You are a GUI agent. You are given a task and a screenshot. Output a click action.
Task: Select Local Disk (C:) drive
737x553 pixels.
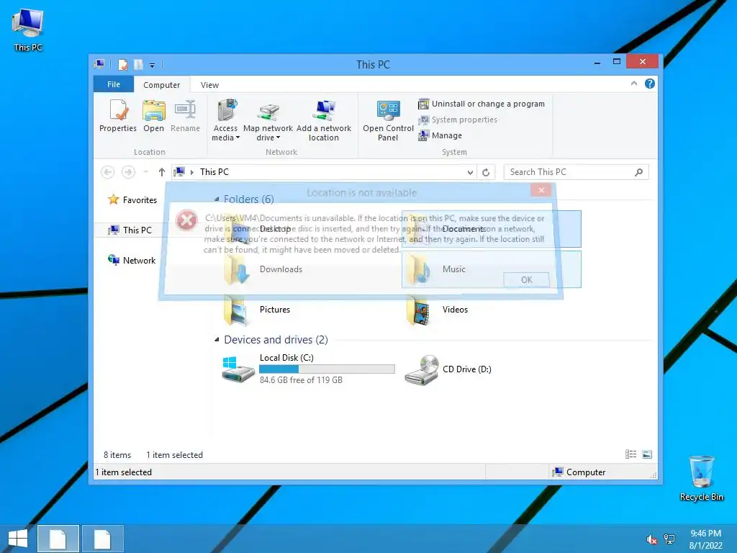tap(308, 369)
